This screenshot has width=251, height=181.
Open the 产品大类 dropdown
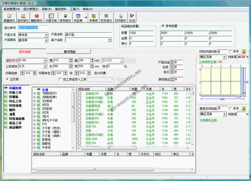pyautogui.click(x=46, y=35)
